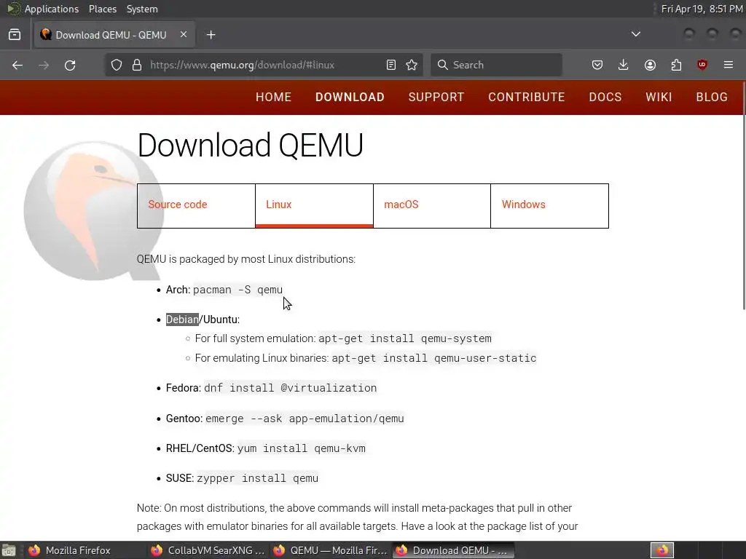This screenshot has height=559, width=746.
Task: Open the DOCS navigation link
Action: 605,97
